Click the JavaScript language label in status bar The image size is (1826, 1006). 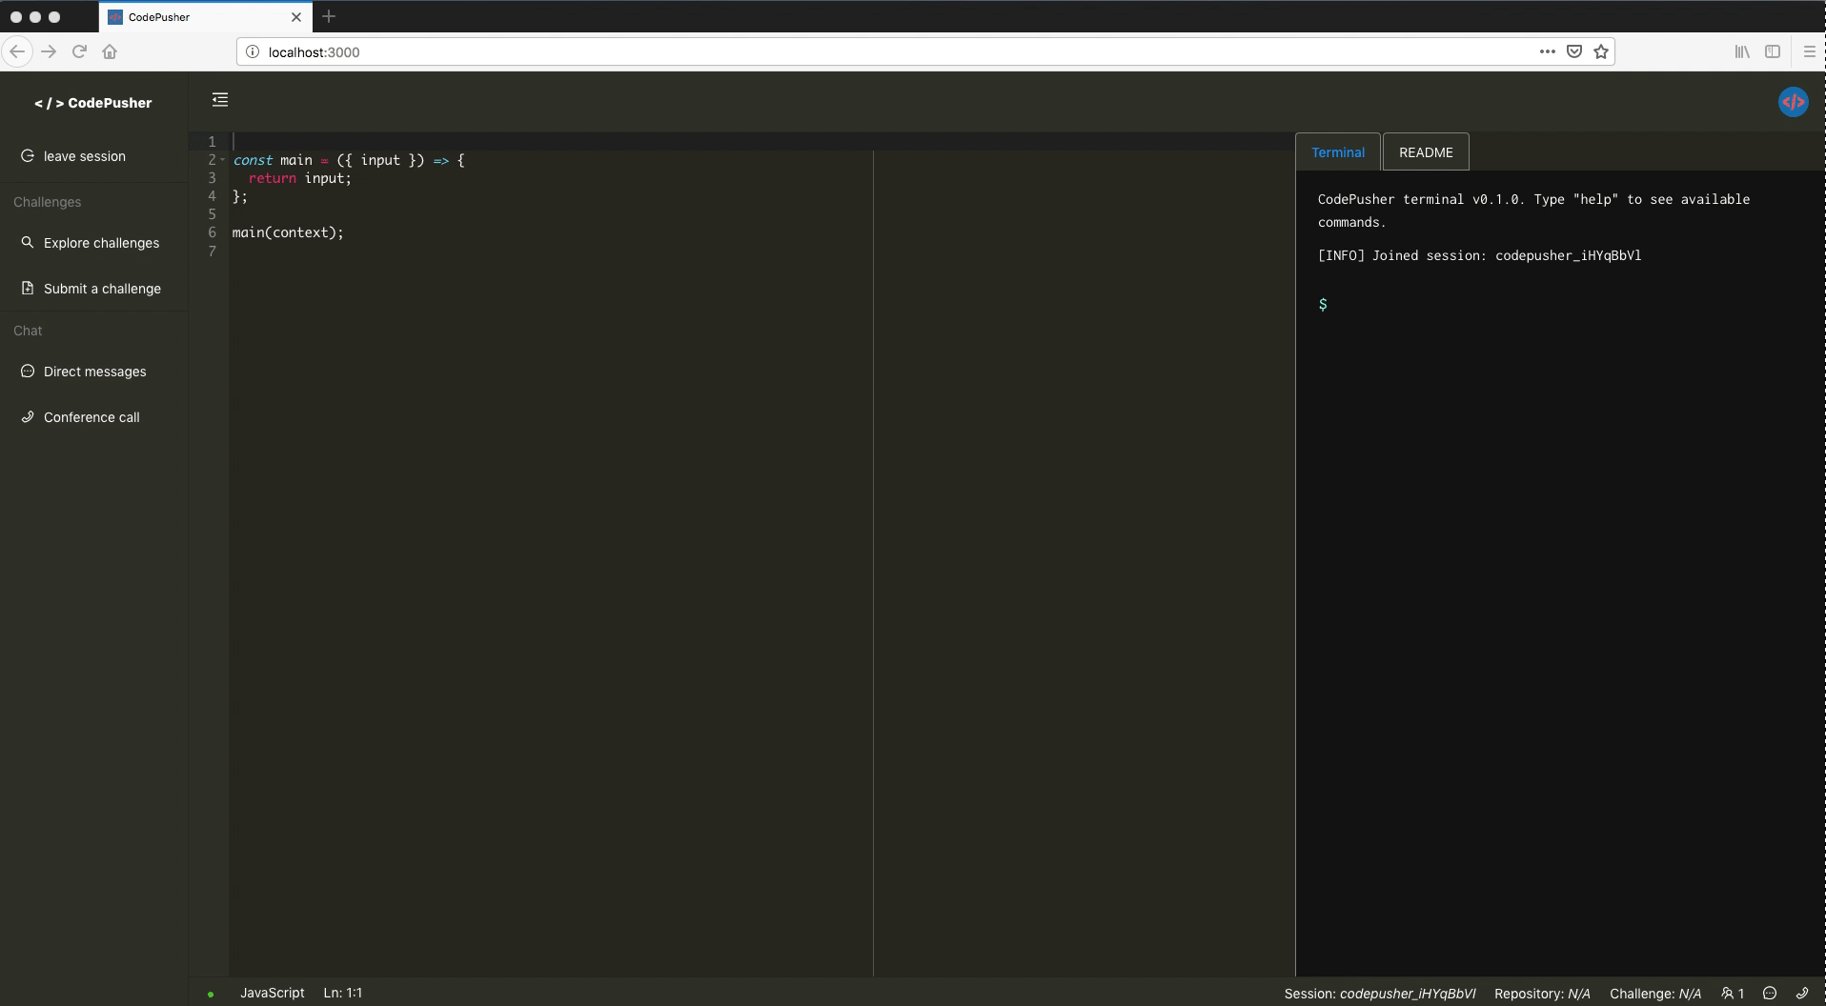point(273,993)
